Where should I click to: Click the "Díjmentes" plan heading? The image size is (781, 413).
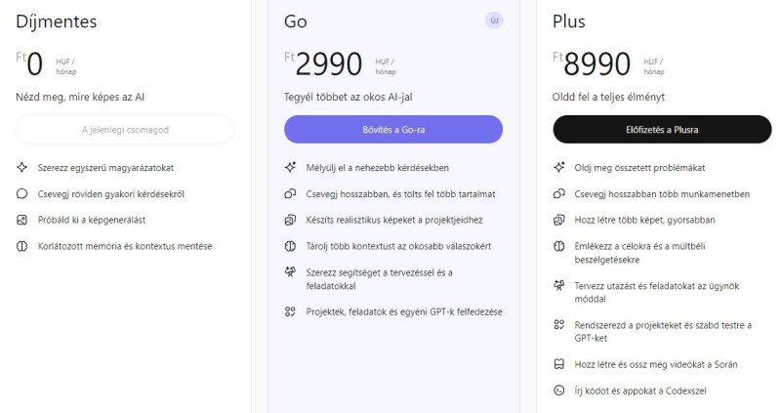[56, 21]
